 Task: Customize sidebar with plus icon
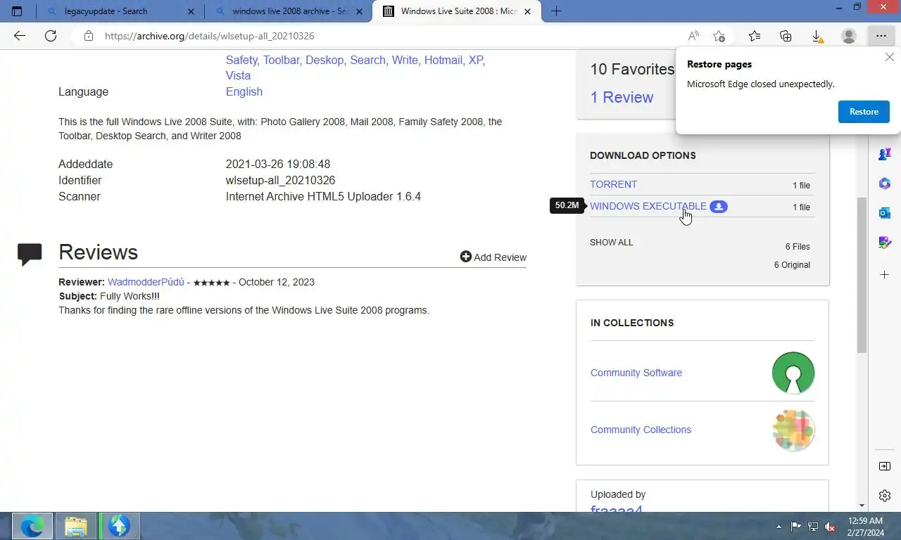(885, 274)
